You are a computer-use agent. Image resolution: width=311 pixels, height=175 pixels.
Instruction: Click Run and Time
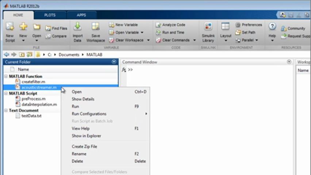pyautogui.click(x=170, y=32)
